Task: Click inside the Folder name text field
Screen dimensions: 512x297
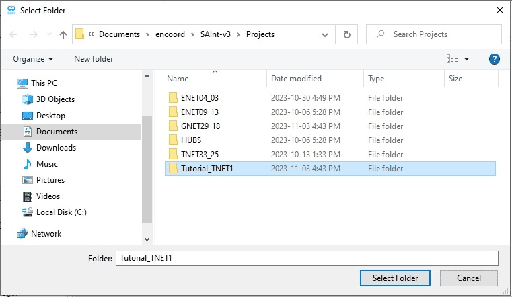Action: [x=306, y=258]
